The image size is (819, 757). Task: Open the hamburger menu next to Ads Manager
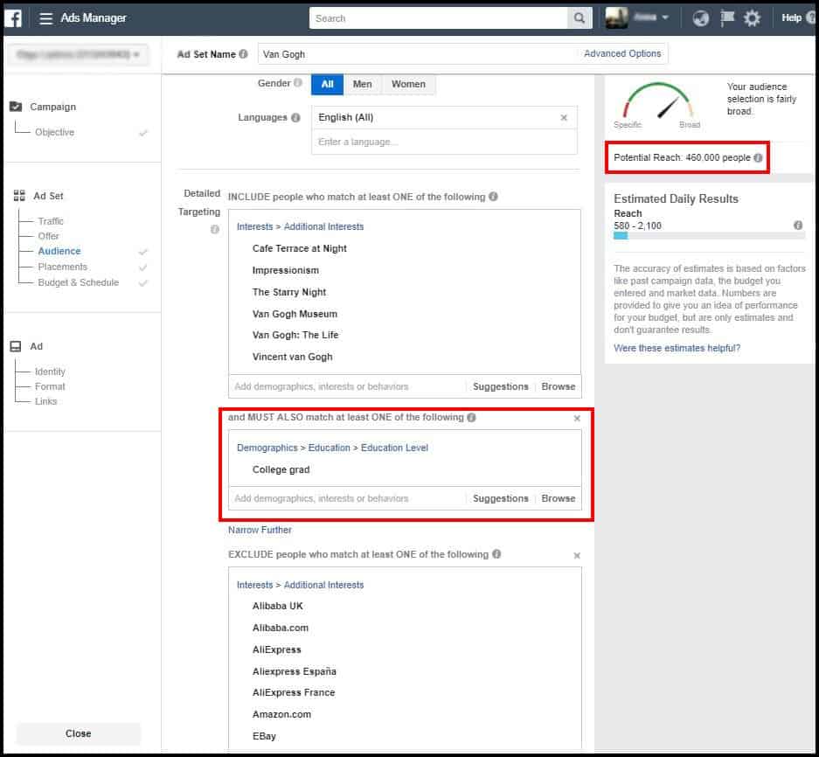coord(45,18)
